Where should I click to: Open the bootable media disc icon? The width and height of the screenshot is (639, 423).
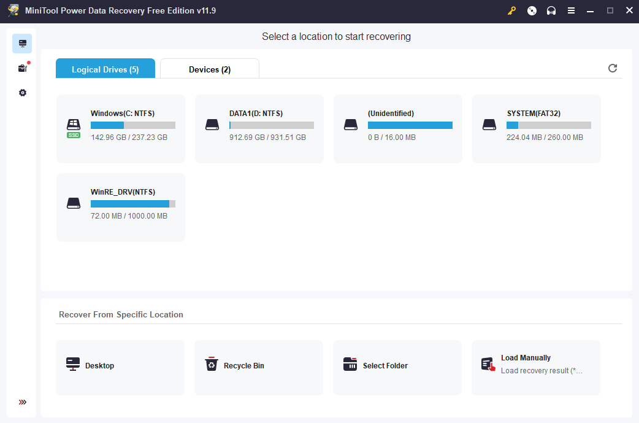click(532, 10)
